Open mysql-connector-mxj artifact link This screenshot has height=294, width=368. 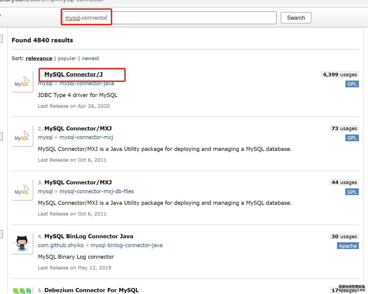point(86,137)
